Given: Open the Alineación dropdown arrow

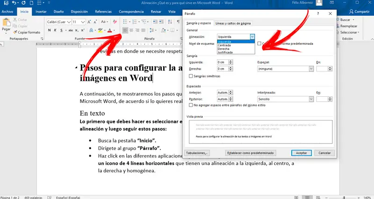Looking at the screenshot, I should [x=252, y=37].
